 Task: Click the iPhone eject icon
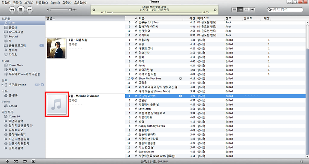[x=42, y=85]
